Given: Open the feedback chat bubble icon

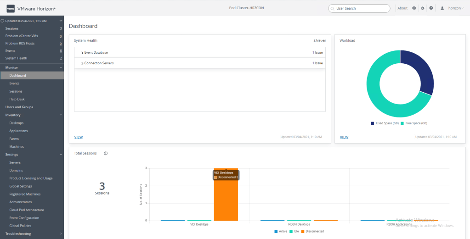Looking at the screenshot, I should pyautogui.click(x=414, y=8).
